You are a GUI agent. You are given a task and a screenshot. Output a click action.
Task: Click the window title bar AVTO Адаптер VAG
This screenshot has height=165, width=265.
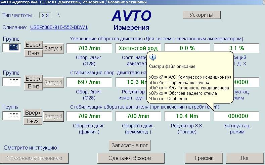132,2
